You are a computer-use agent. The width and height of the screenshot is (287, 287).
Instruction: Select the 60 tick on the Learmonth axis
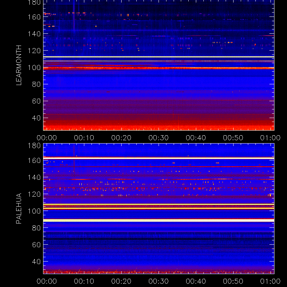point(36,101)
